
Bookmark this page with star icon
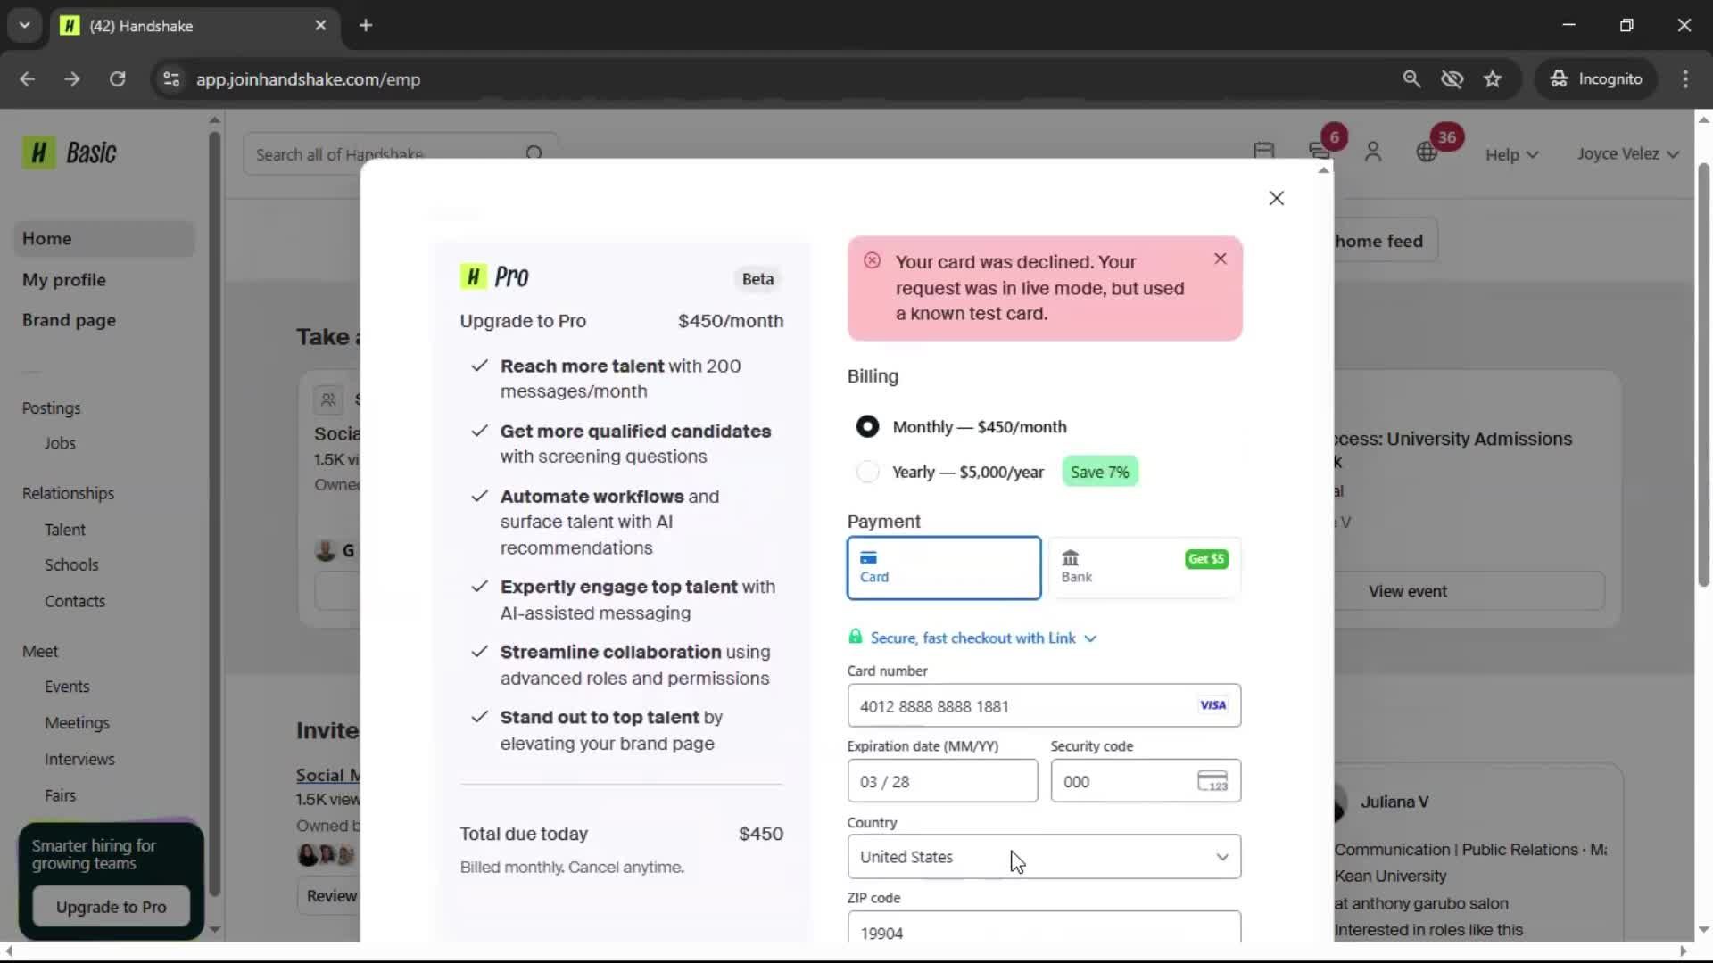tap(1493, 79)
